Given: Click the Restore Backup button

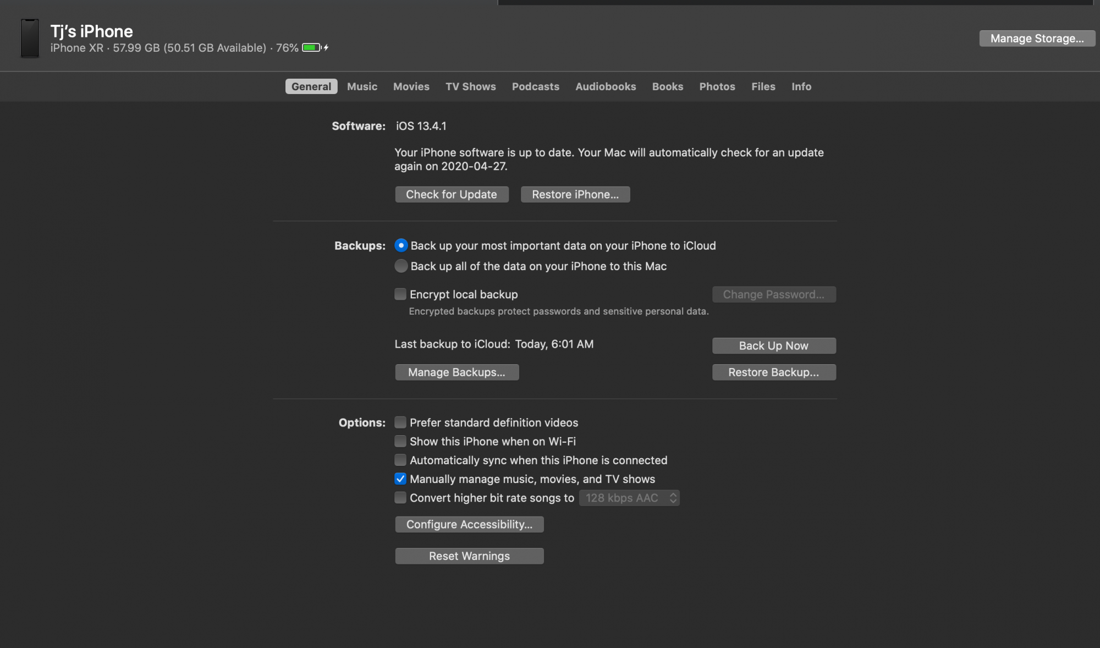Looking at the screenshot, I should pos(774,372).
